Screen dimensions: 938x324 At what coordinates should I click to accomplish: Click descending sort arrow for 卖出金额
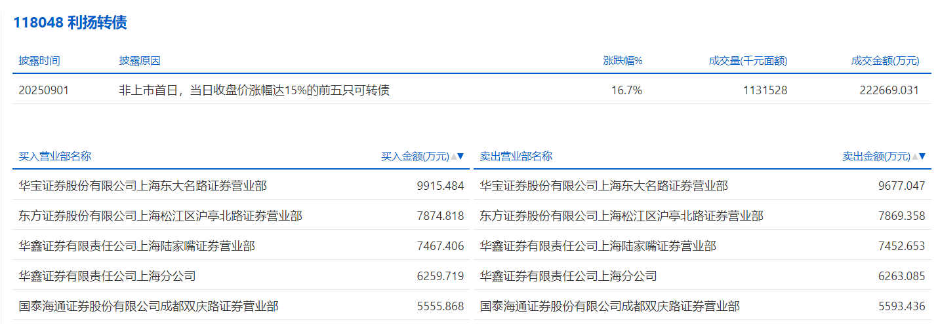pyautogui.click(x=922, y=156)
